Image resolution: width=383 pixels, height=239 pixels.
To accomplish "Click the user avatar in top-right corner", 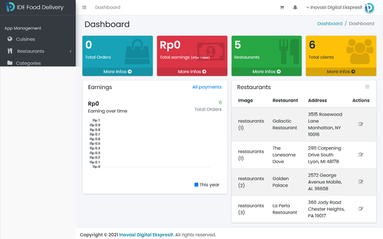I will point(369,8).
